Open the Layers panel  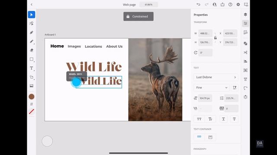pyautogui.click(x=245, y=15)
